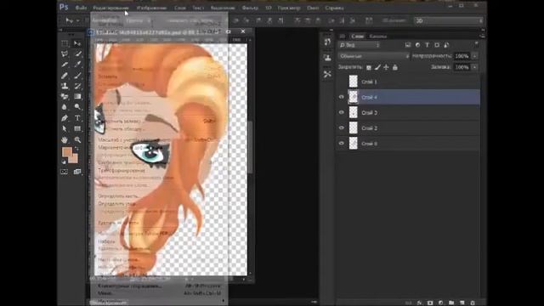Open the layer filter kind dropdown

(x=360, y=45)
